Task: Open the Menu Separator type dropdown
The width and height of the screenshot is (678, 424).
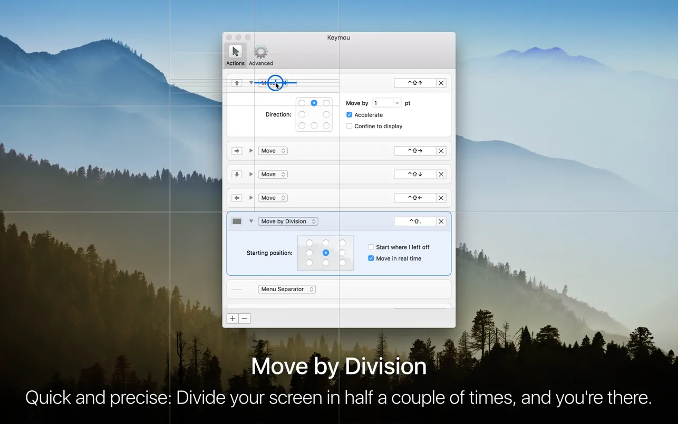Action: pos(287,289)
